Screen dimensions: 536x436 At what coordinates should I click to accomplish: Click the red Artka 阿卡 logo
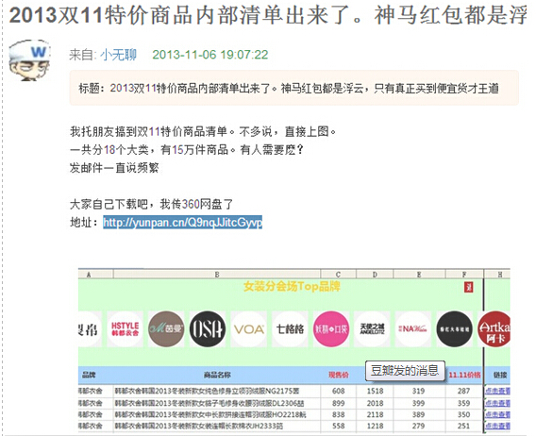point(494,329)
